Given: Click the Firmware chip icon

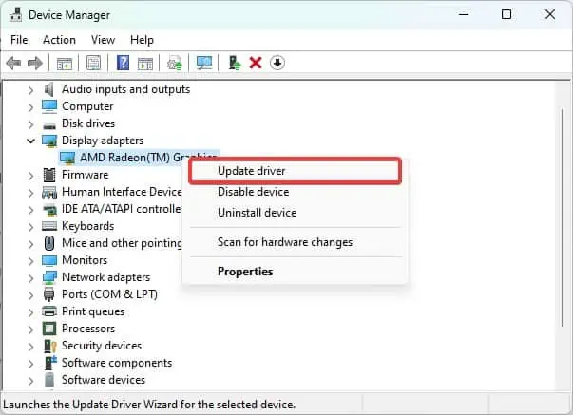Looking at the screenshot, I should [x=49, y=175].
